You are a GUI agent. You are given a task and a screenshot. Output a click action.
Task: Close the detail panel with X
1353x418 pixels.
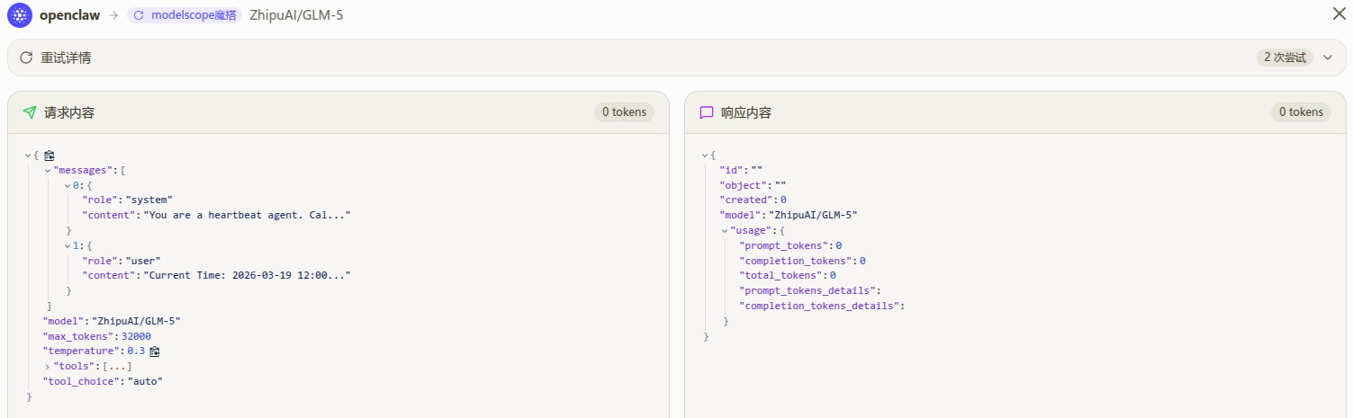(1339, 13)
